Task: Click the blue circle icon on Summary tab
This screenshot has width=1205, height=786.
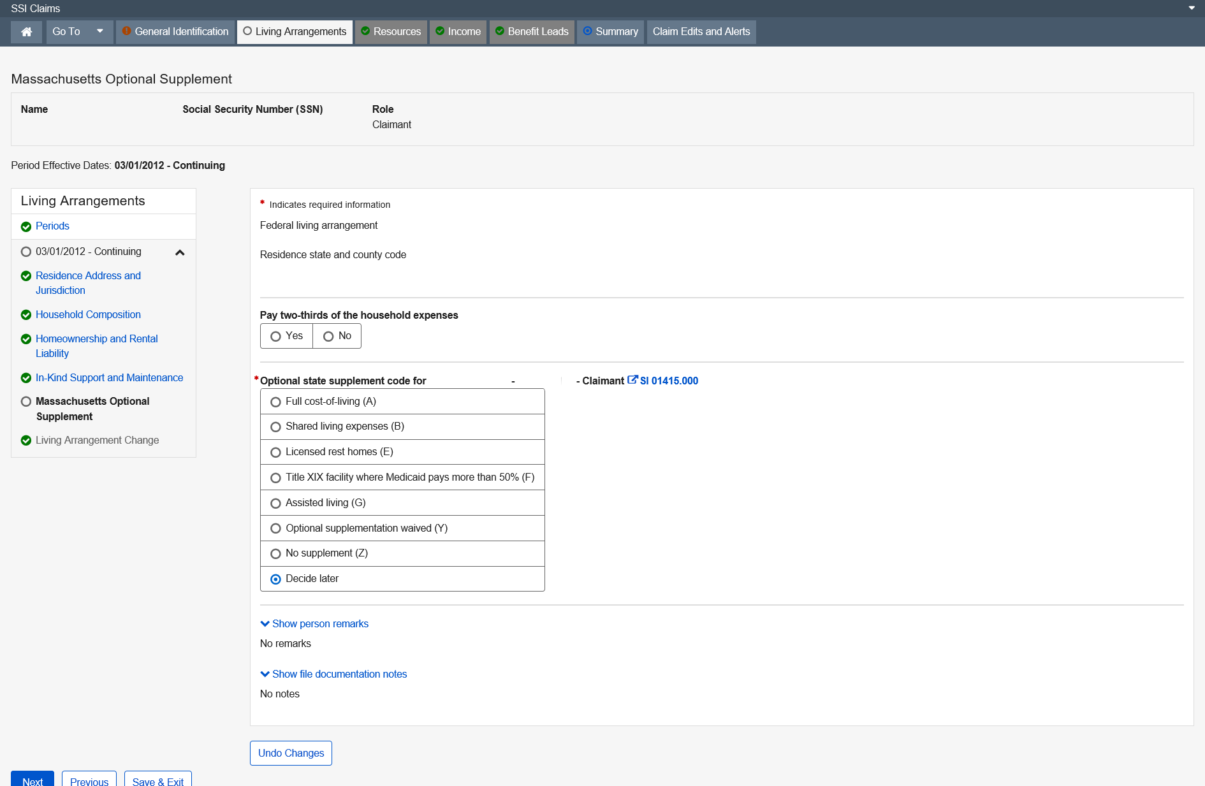Action: coord(587,31)
